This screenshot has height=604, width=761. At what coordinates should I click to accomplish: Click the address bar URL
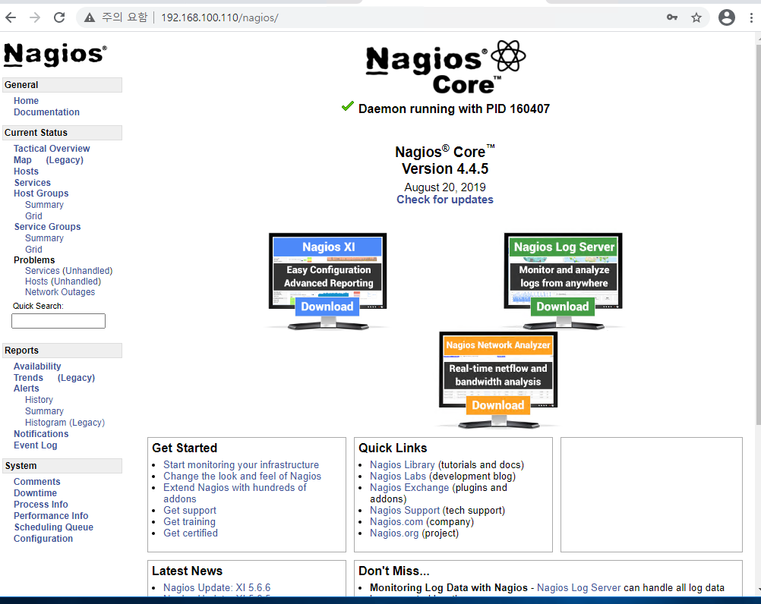[x=219, y=18]
